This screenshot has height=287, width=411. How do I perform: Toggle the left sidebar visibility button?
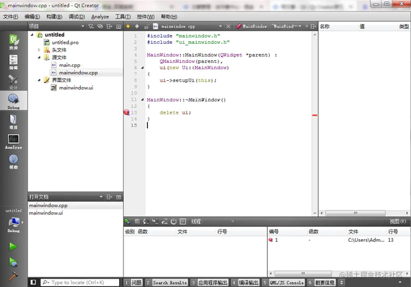click(x=34, y=282)
